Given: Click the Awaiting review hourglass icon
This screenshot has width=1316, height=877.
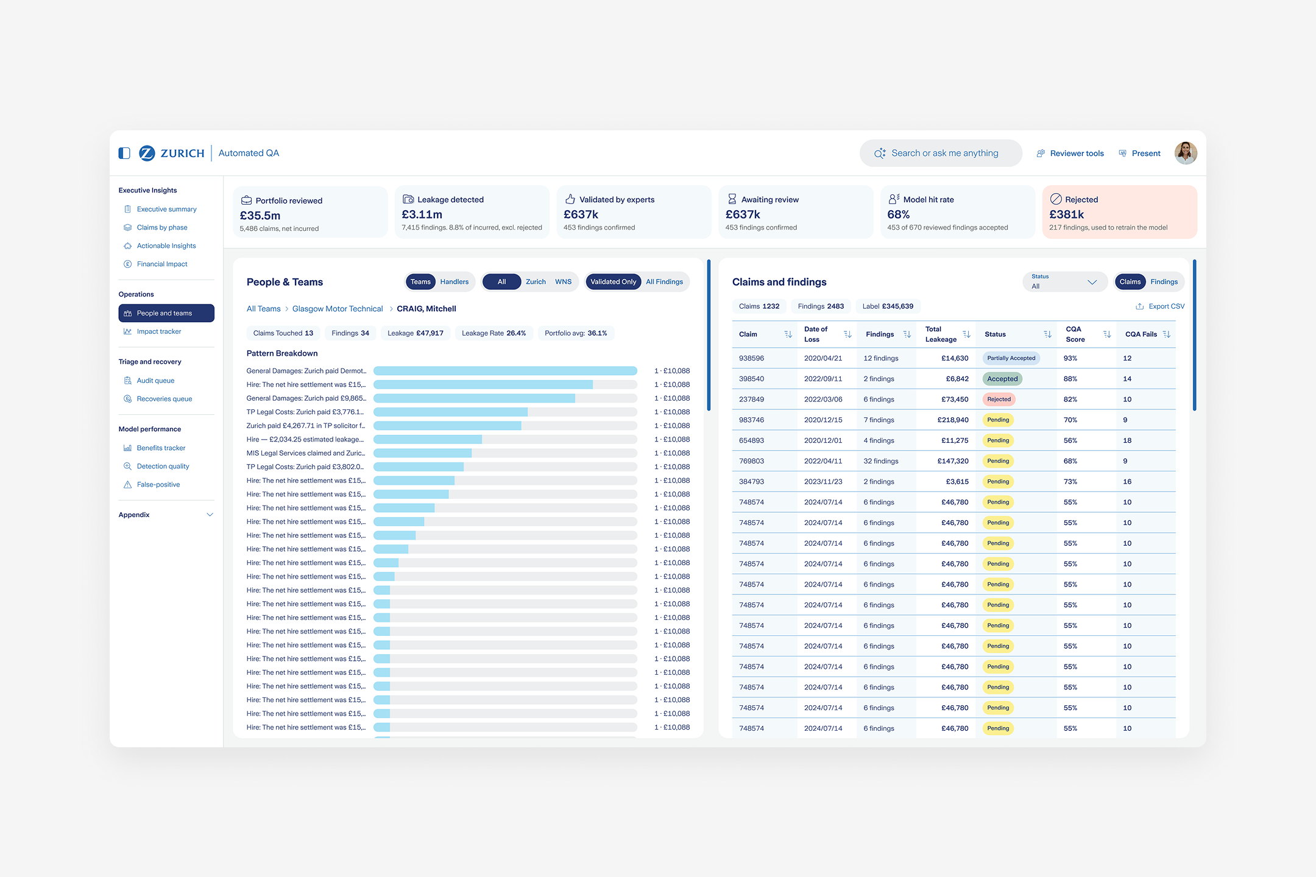Looking at the screenshot, I should pyautogui.click(x=732, y=199).
